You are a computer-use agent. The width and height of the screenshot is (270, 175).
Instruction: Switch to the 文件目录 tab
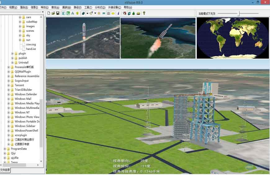(x=5, y=170)
